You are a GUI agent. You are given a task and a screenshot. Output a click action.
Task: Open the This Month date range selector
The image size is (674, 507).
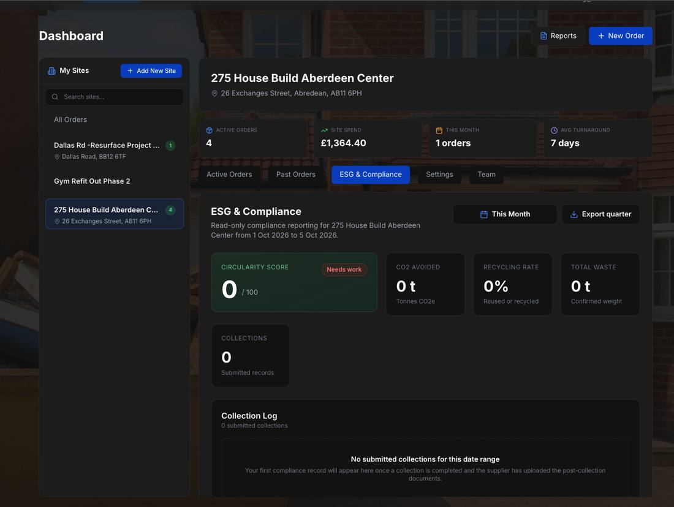click(505, 214)
